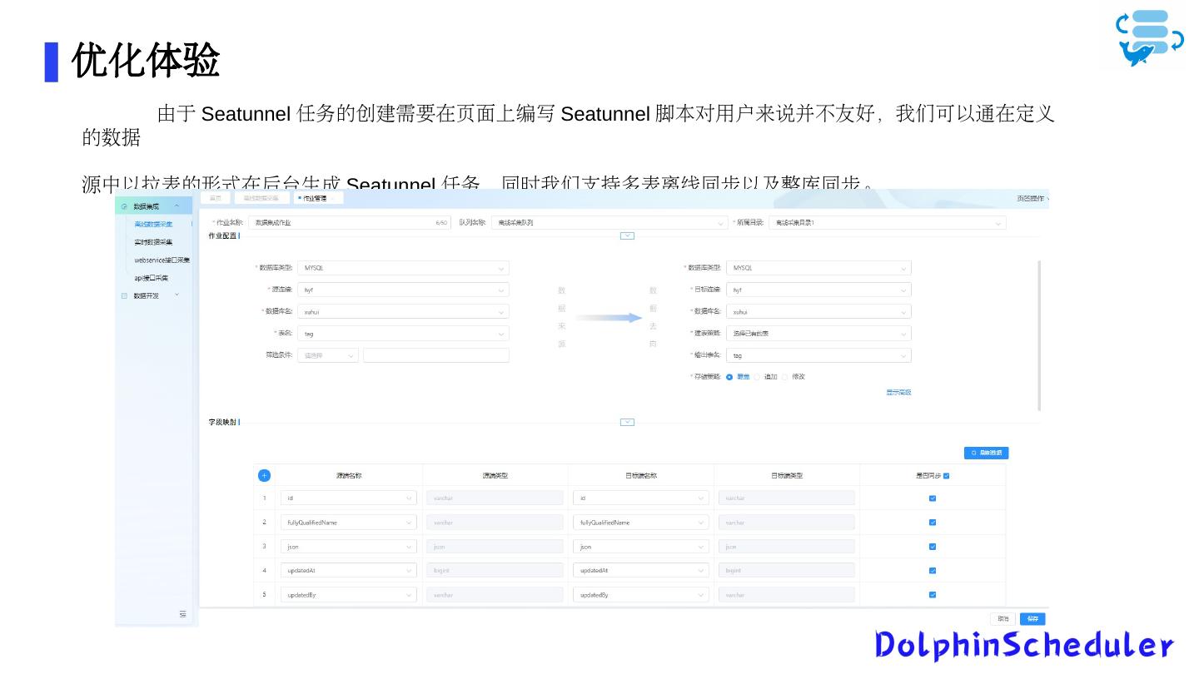
Task: Open the source 表名 dropdown
Action: (x=403, y=333)
